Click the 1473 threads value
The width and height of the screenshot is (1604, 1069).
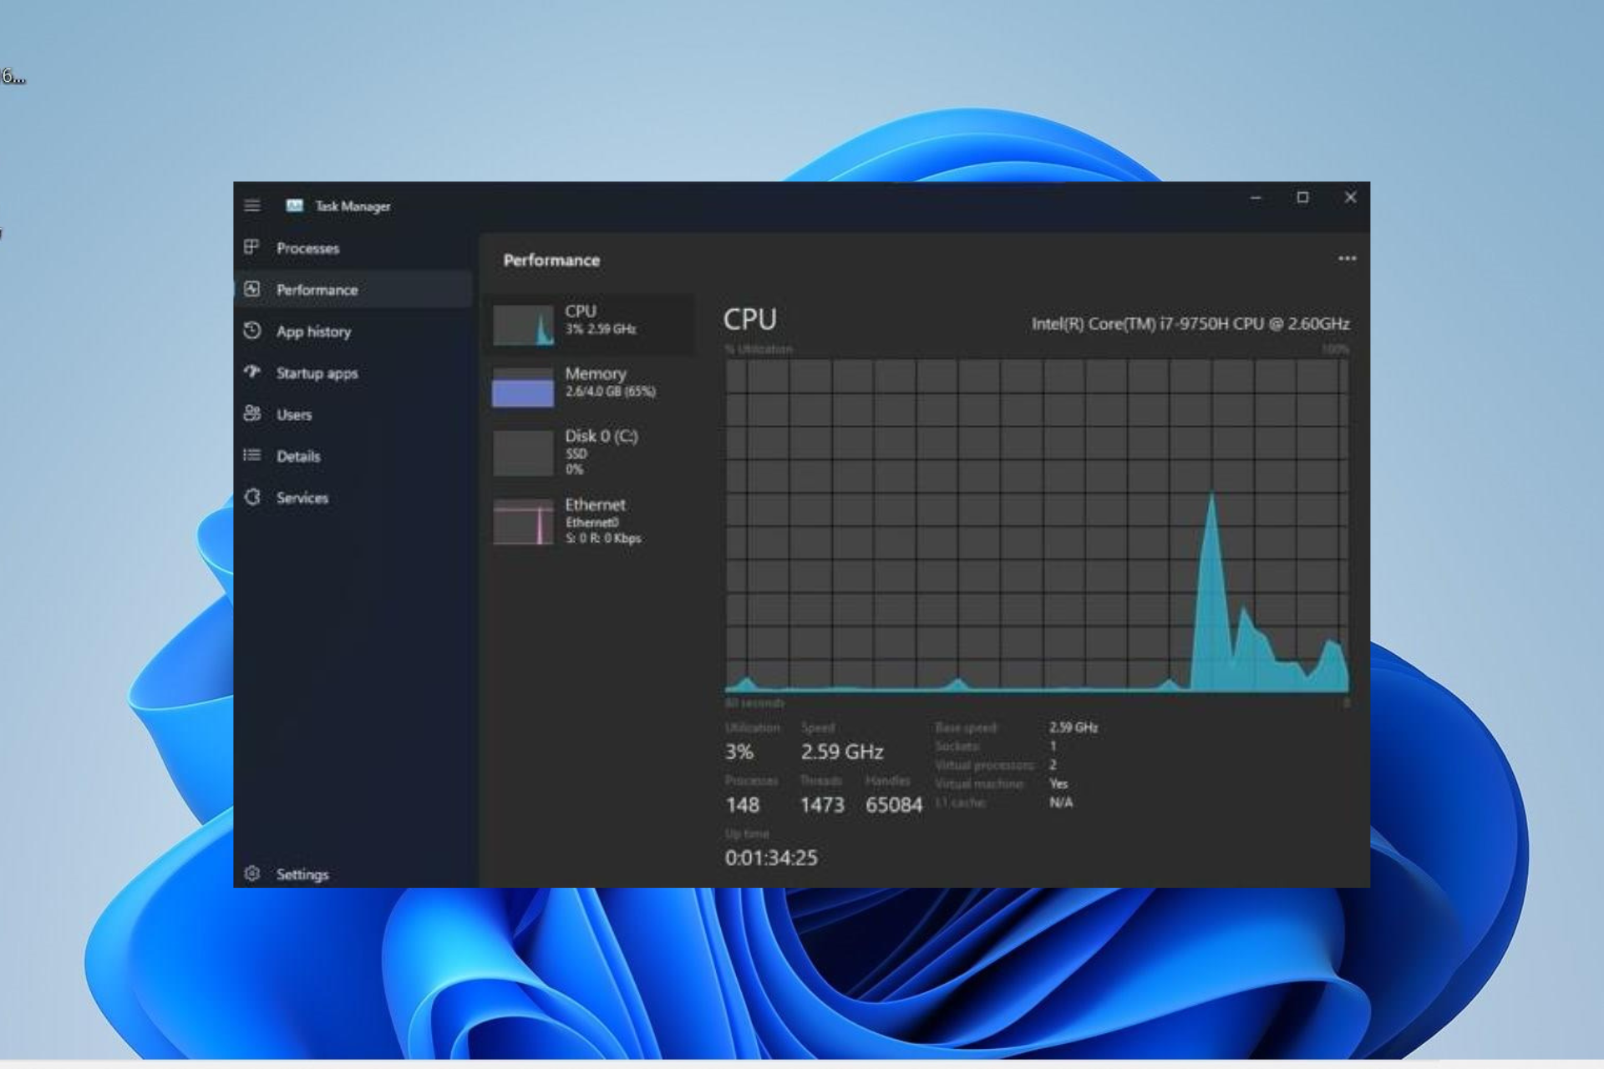[x=822, y=805]
